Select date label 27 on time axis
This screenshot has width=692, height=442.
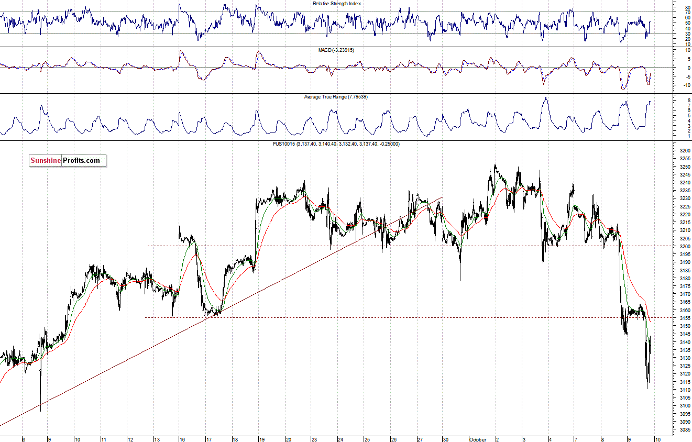pos(420,439)
